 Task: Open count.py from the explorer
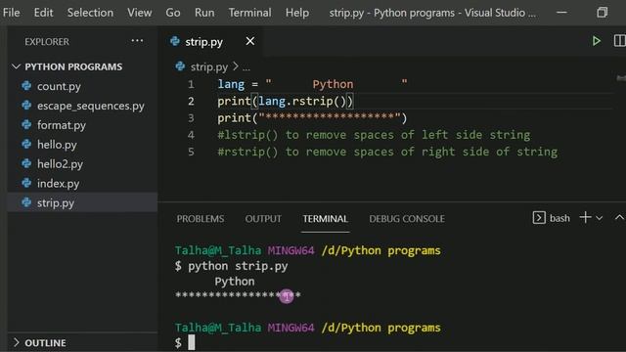[x=59, y=86]
